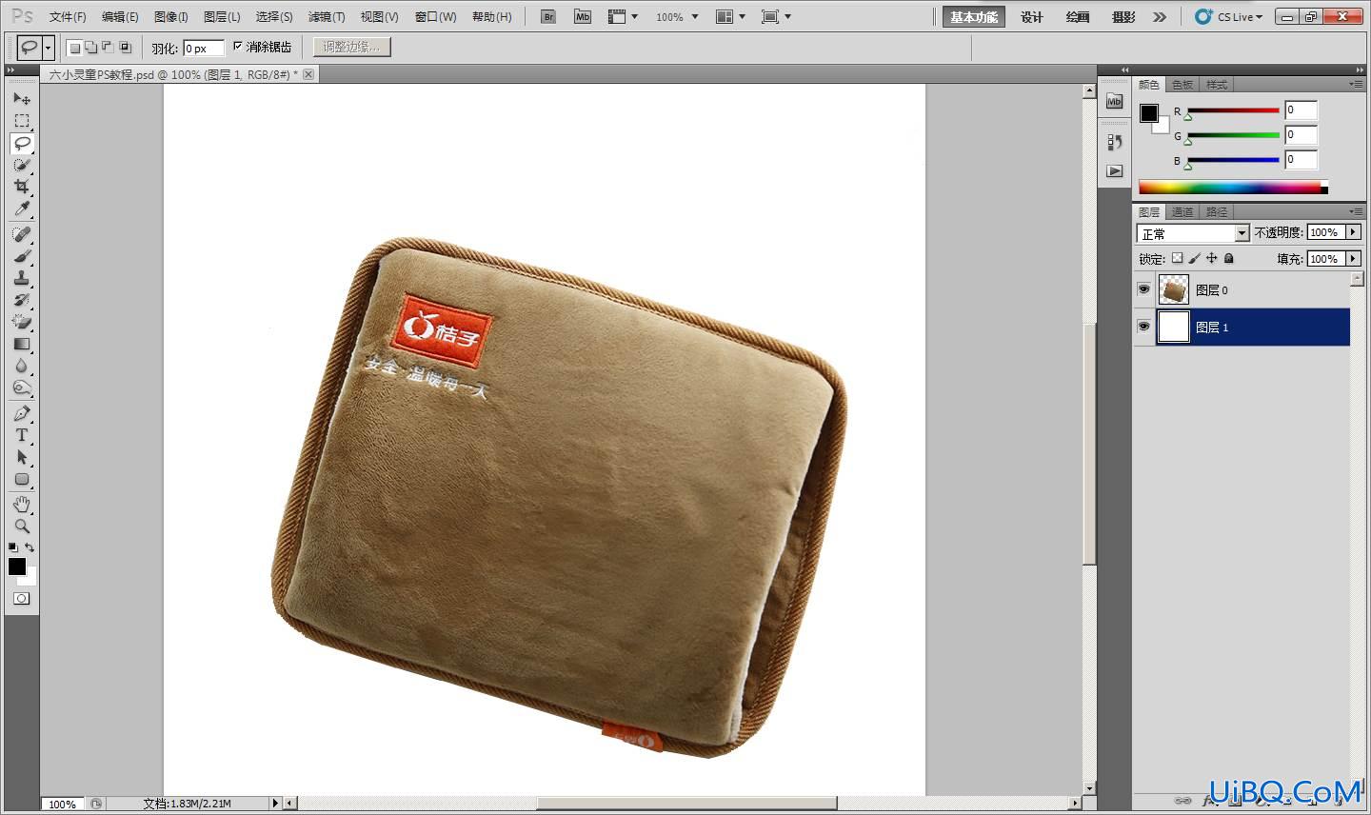Screen dimensions: 1371x815
Task: Select the Horizontal Type tool
Action: [22, 435]
